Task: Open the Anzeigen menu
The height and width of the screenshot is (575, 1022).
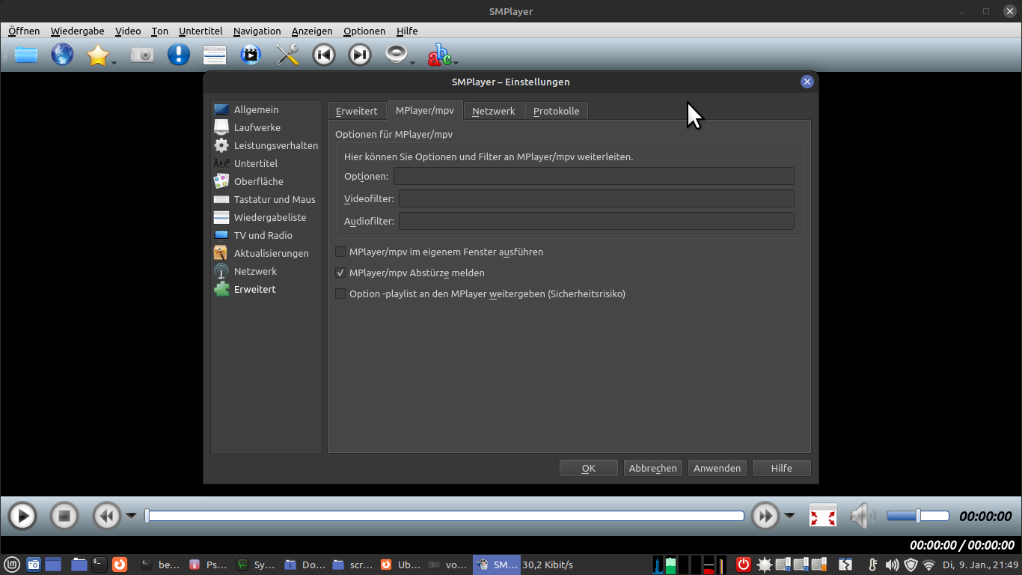Action: pos(312,31)
